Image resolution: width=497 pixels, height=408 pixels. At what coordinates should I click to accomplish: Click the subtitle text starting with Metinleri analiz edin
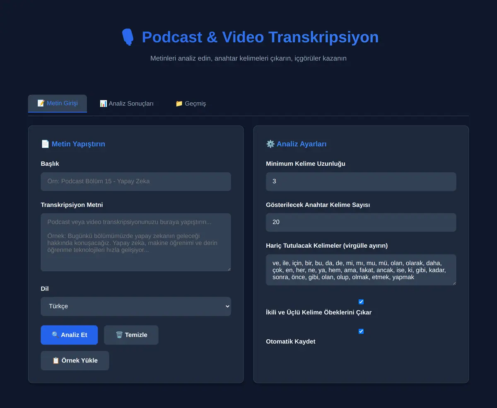click(x=248, y=58)
